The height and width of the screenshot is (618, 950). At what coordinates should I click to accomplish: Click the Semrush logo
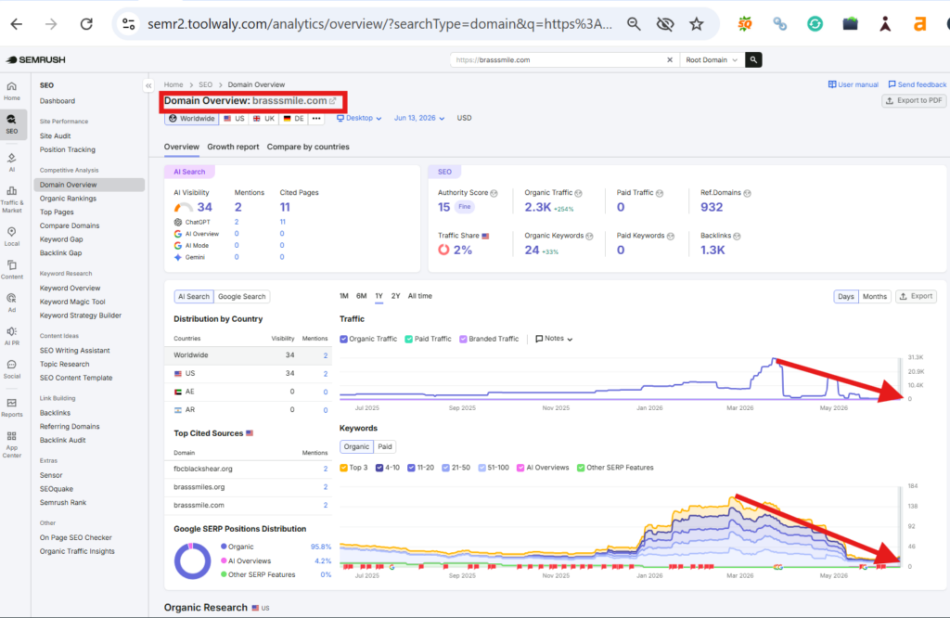36,59
